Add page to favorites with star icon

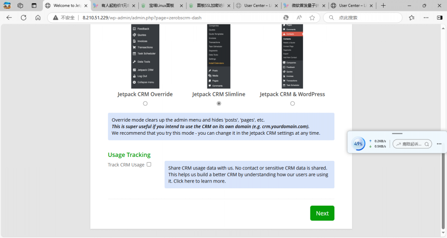312,17
